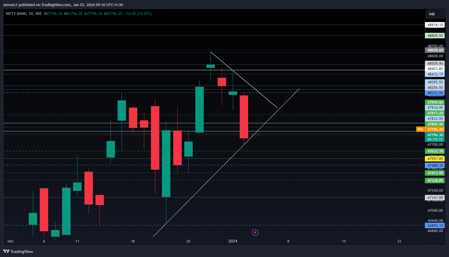Select the yellow 47557.85 price label
The width and height of the screenshot is (449, 257).
(x=435, y=159)
